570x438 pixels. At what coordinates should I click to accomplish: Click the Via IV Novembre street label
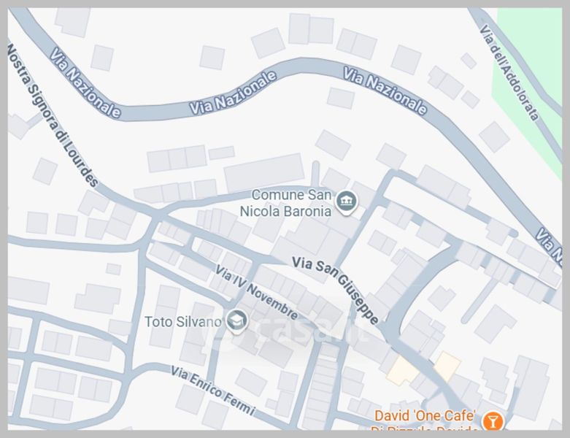coord(257,291)
